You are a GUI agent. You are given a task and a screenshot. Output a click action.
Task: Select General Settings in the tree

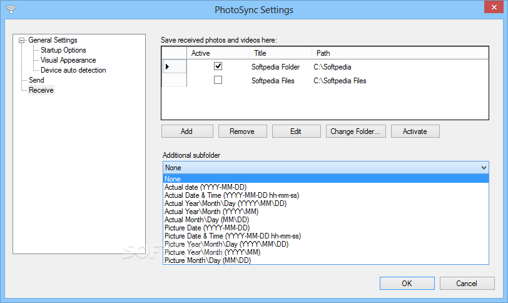click(x=53, y=40)
